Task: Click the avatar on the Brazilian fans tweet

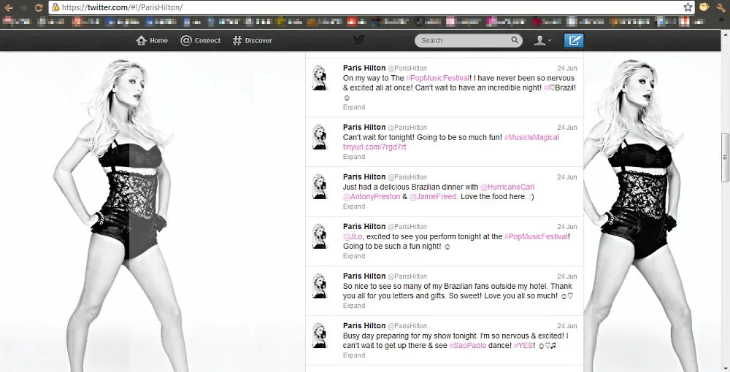Action: (320, 285)
